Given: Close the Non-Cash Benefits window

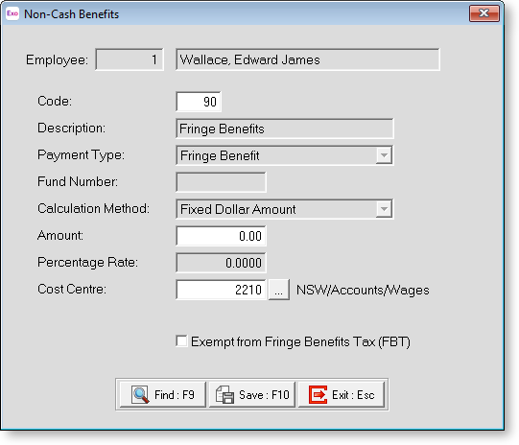Looking at the screenshot, I should [484, 13].
